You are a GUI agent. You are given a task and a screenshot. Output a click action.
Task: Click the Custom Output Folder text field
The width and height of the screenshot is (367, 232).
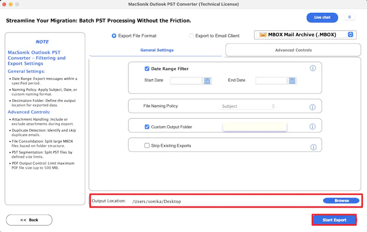point(255,127)
